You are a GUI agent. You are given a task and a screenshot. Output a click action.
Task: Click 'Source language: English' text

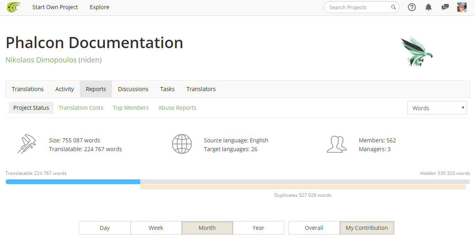[236, 140]
